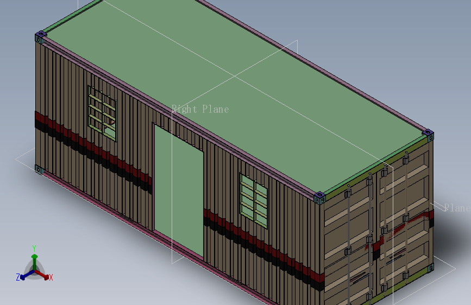
Task: Click the top front corner casting near the cargo doors
Action: click(319, 198)
